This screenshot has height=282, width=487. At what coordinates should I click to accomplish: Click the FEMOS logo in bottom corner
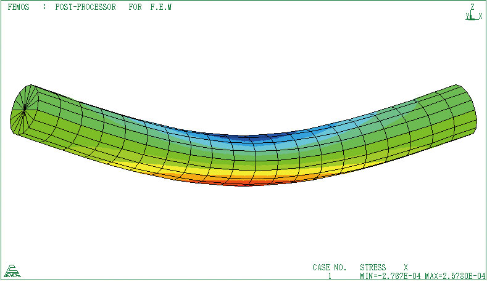click(x=12, y=271)
